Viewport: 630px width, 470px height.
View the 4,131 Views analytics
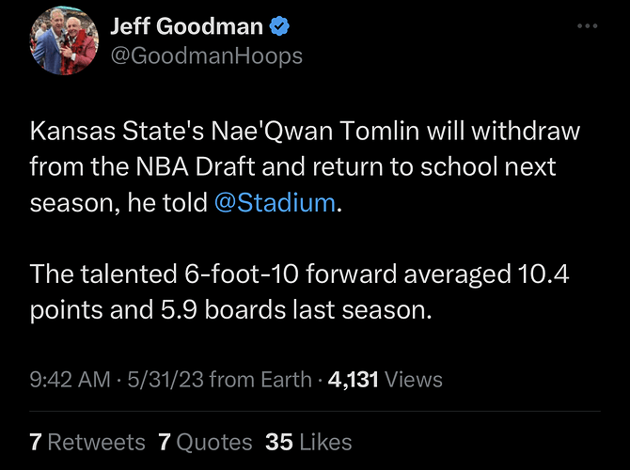(x=384, y=380)
